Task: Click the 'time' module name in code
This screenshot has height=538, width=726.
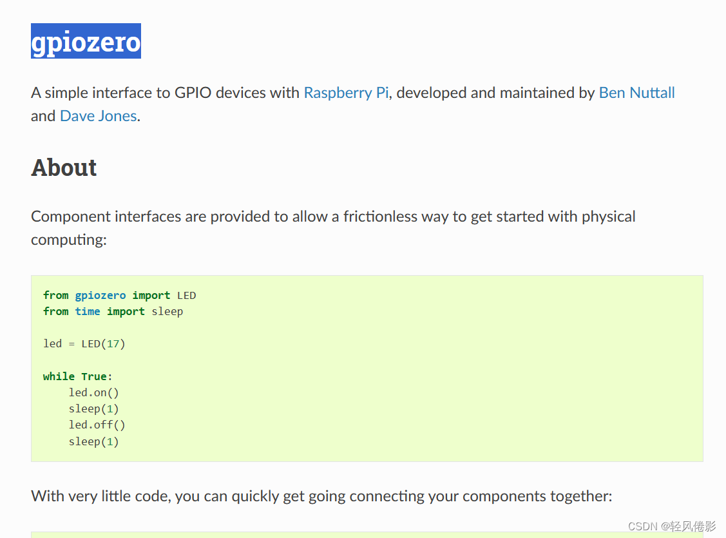Action: pyautogui.click(x=87, y=311)
